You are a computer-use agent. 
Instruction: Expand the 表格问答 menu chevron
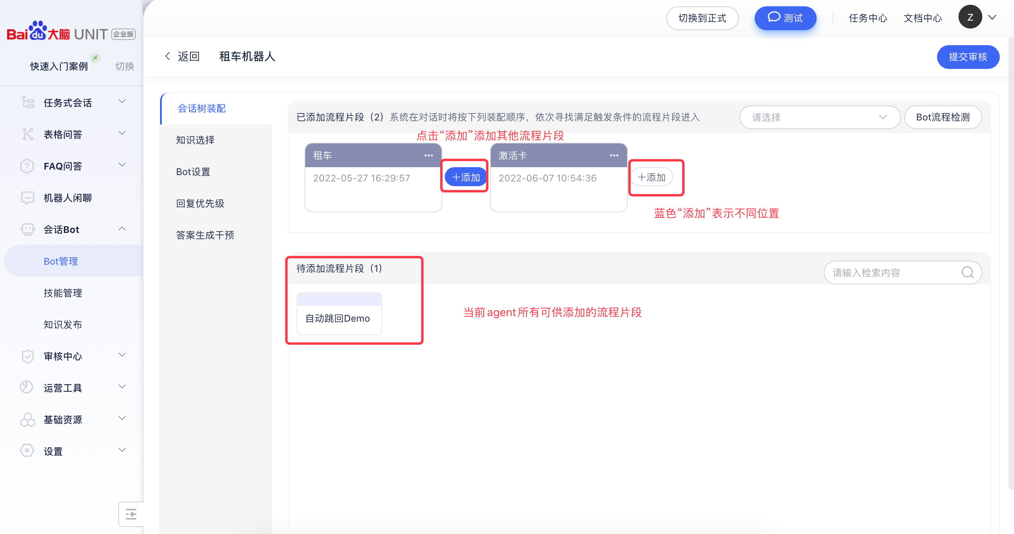point(122,133)
